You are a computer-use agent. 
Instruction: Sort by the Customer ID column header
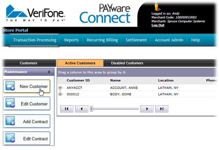coord(78,80)
